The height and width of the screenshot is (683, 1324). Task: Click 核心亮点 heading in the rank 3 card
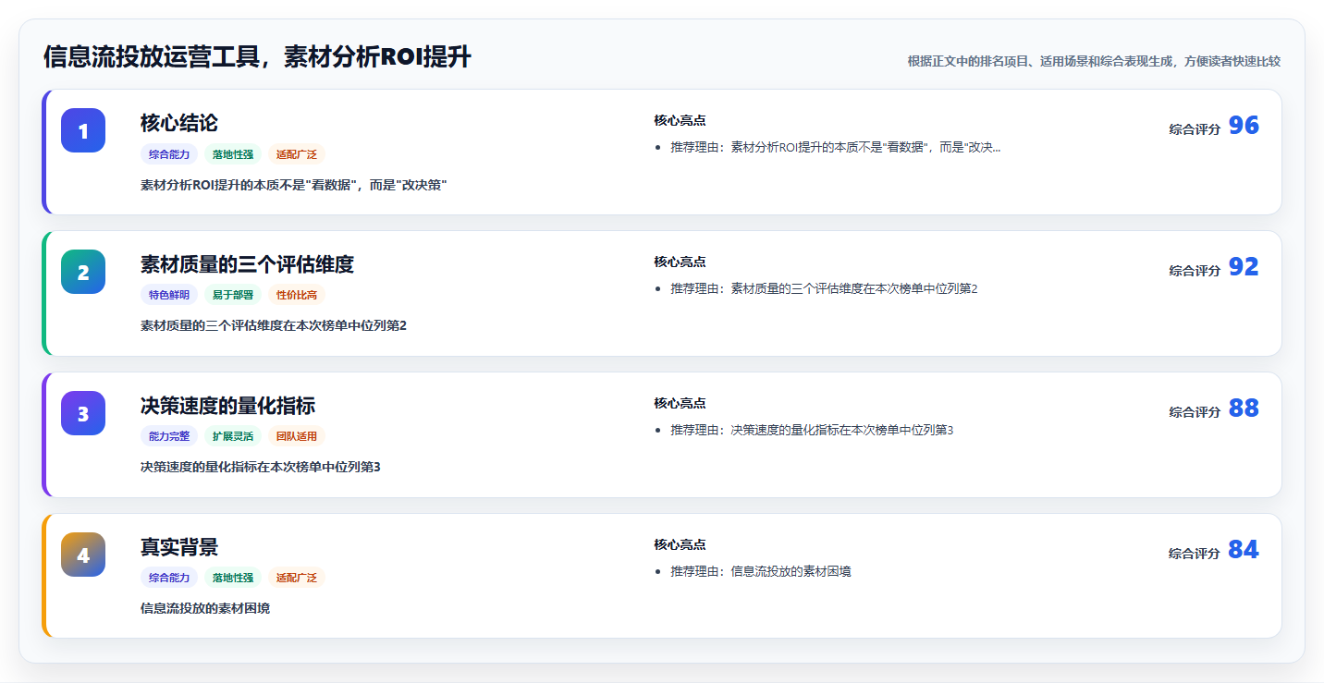coord(680,403)
